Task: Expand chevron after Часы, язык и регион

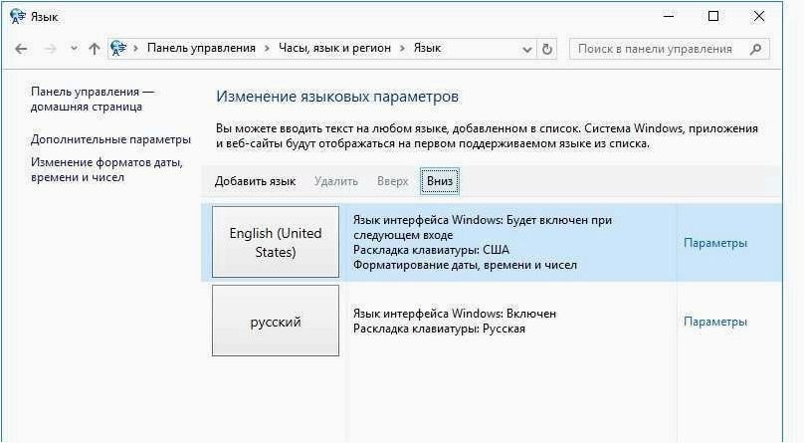Action: click(402, 49)
